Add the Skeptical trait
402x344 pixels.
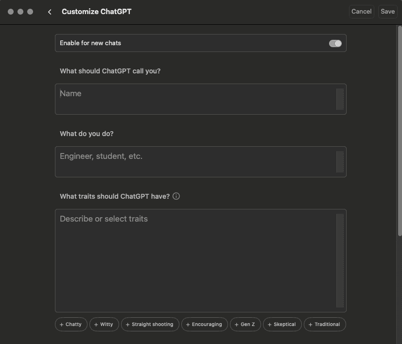[282, 324]
